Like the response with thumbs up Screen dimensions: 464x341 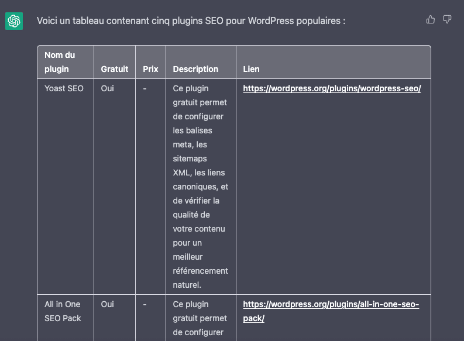431,20
